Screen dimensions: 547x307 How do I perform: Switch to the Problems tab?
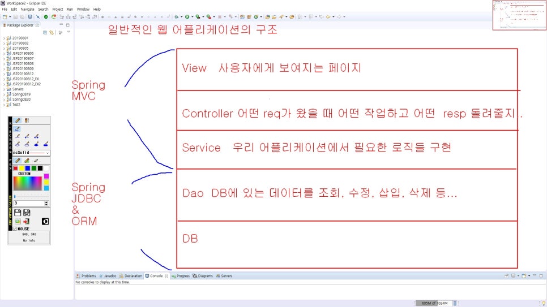pos(86,276)
